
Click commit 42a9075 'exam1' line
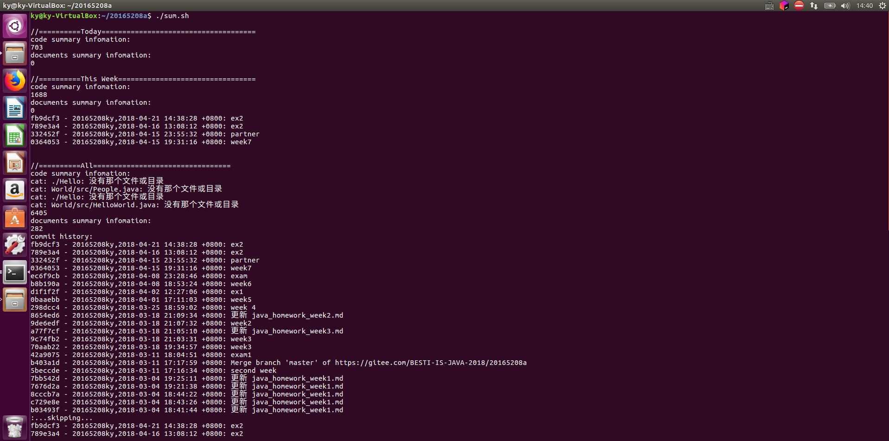(141, 355)
